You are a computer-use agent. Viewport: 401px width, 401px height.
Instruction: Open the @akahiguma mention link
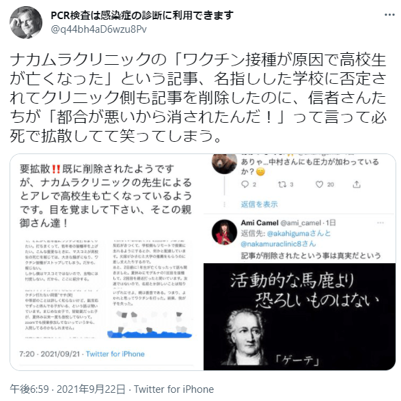click(288, 233)
